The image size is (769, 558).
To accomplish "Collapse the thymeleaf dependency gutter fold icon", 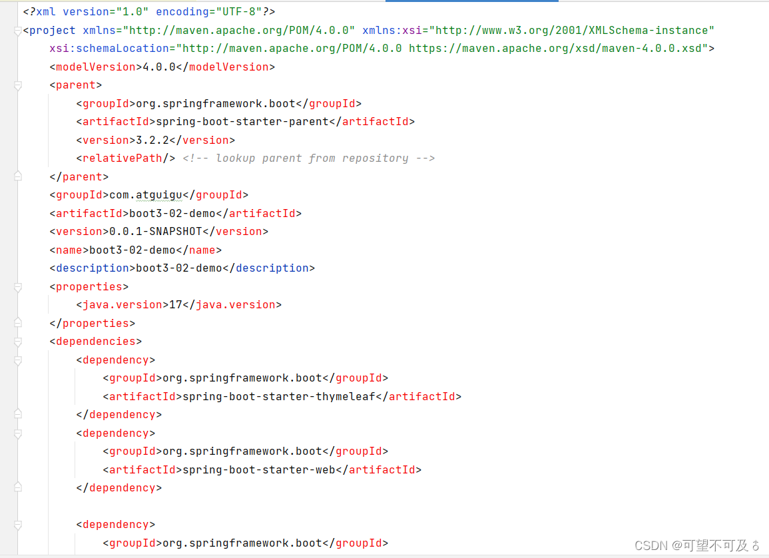I will [x=18, y=360].
